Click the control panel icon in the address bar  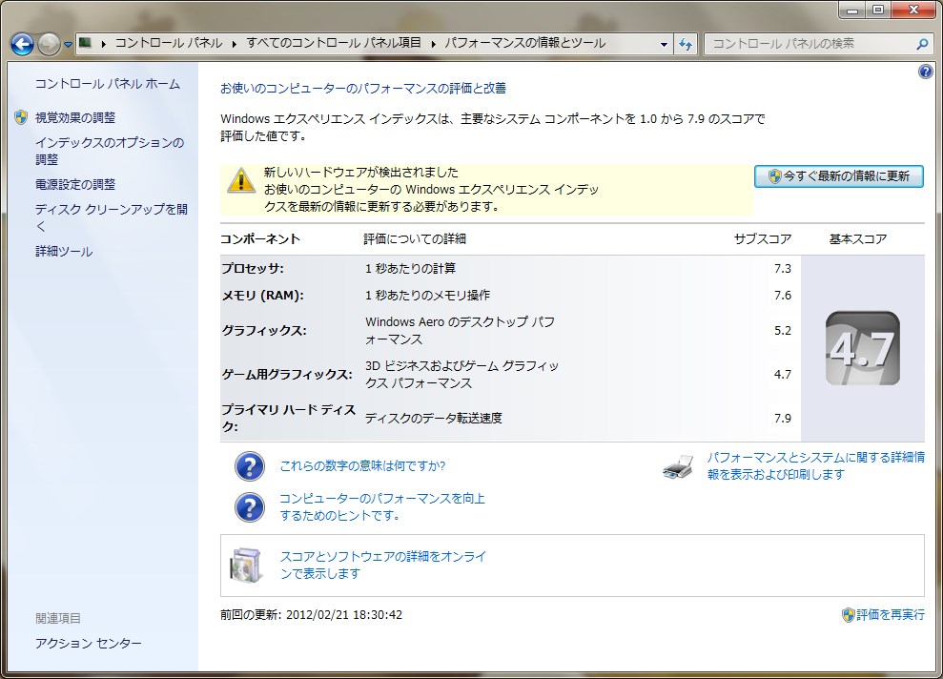coord(85,43)
